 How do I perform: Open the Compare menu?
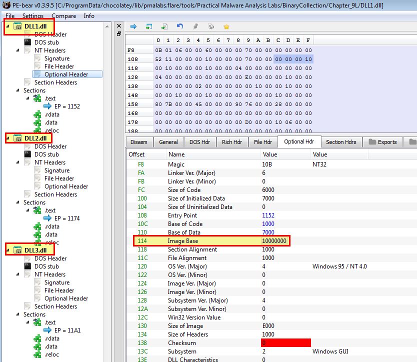[64, 16]
